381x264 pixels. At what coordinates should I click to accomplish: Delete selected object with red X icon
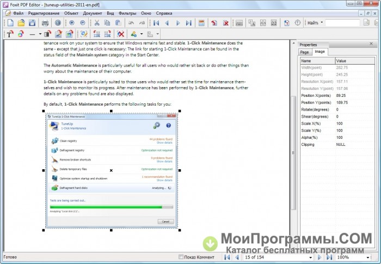point(120,34)
